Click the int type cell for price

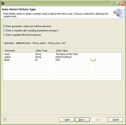coord(44,60)
